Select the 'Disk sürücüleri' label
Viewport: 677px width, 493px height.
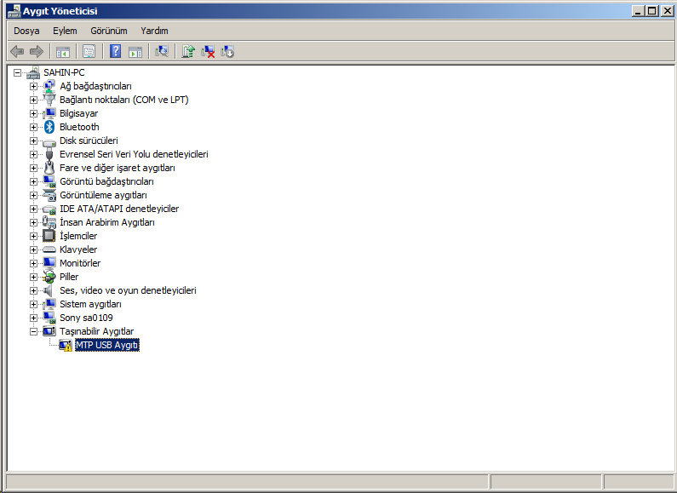89,140
